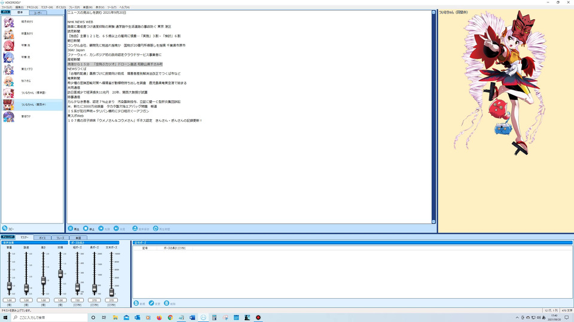Click the 新規 add pause symbol icon

point(136,303)
